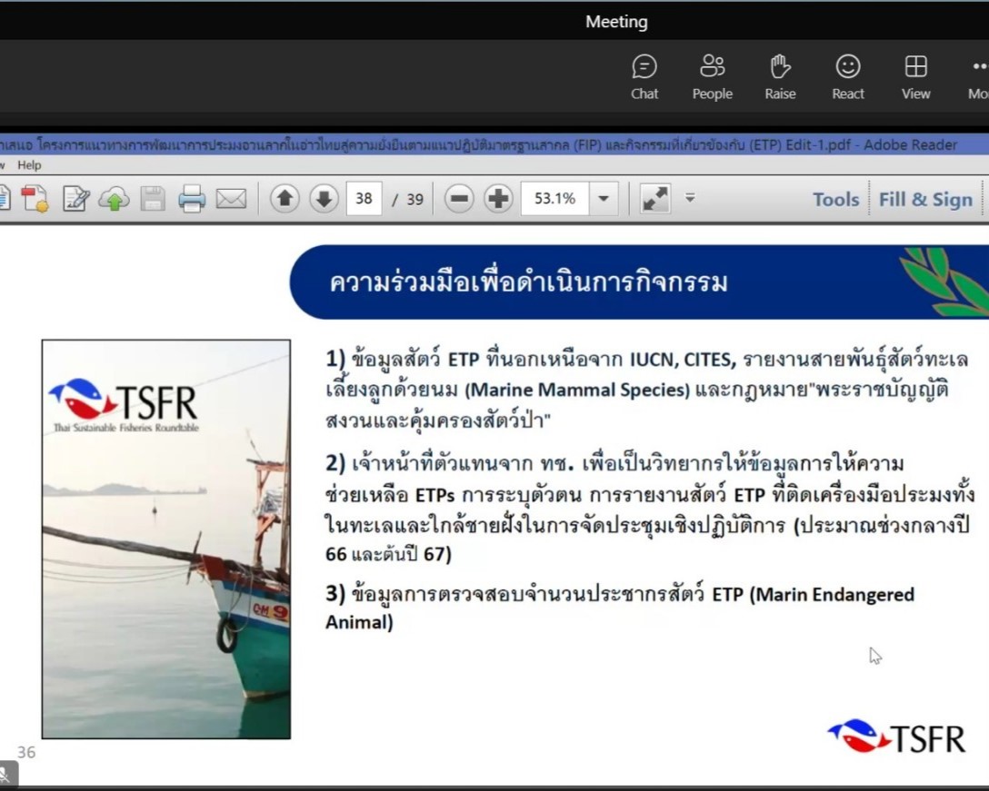Image resolution: width=989 pixels, height=791 pixels.
Task: Click the print icon in Adobe Reader
Action: [x=192, y=199]
